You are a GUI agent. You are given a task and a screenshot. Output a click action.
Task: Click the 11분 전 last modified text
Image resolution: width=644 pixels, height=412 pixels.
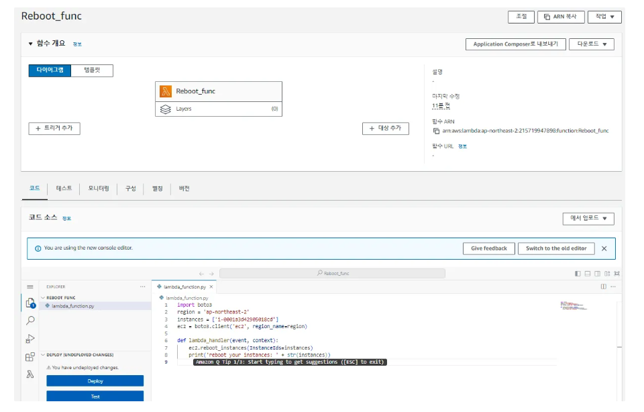coord(441,106)
